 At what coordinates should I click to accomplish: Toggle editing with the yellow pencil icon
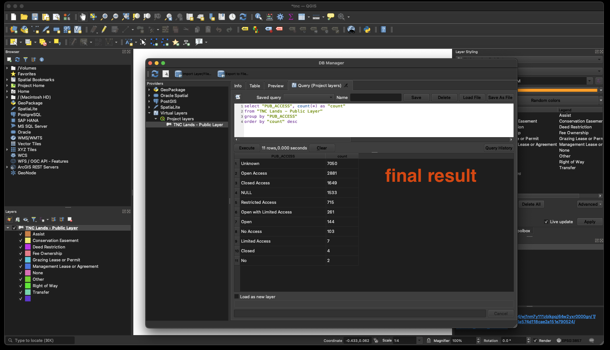coord(104,29)
